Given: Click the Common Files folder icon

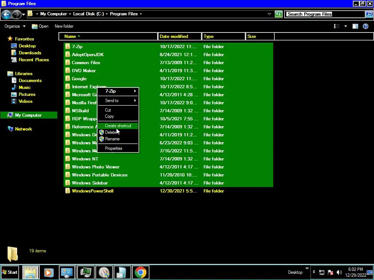Looking at the screenshot, I should click(68, 63).
